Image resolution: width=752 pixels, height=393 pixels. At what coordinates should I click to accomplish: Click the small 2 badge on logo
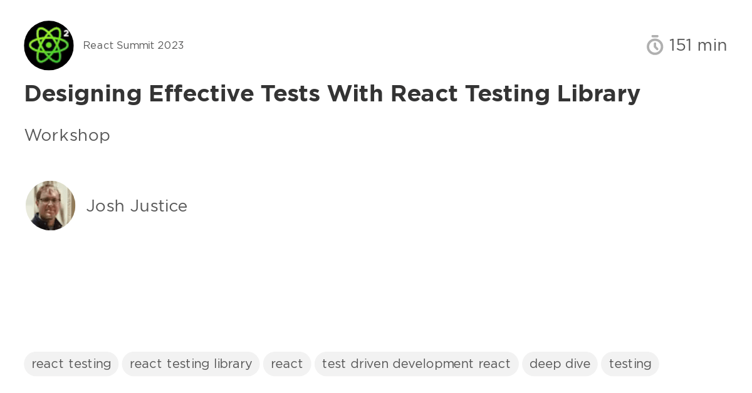66,35
